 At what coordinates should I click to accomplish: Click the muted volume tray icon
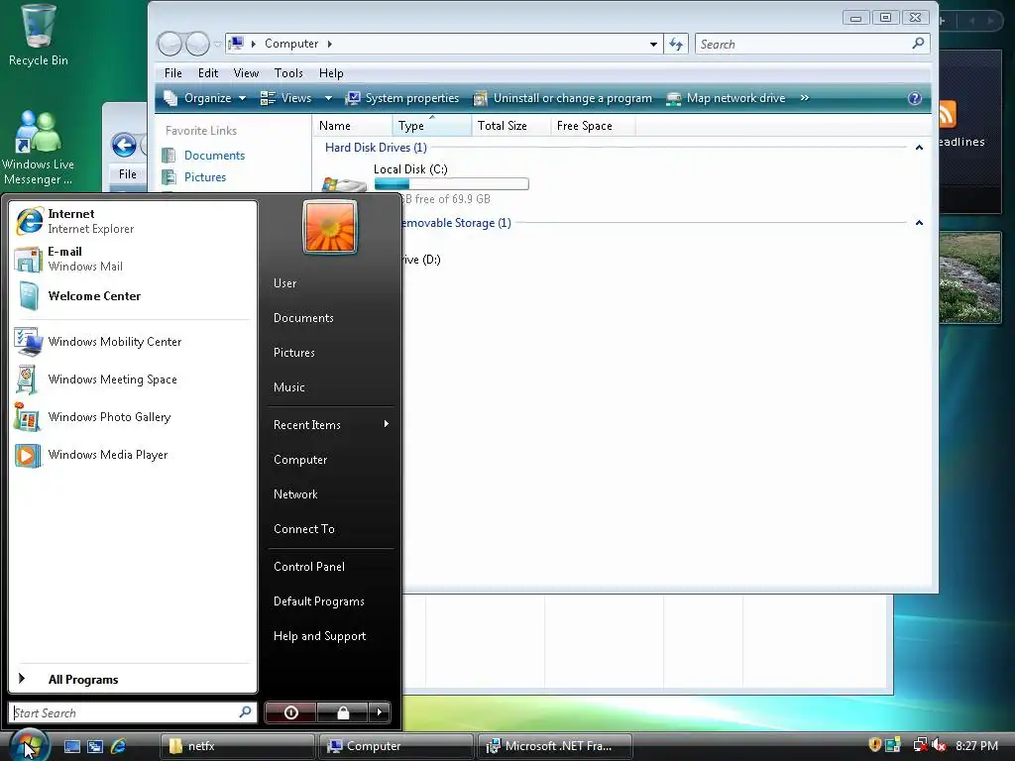tap(939, 745)
